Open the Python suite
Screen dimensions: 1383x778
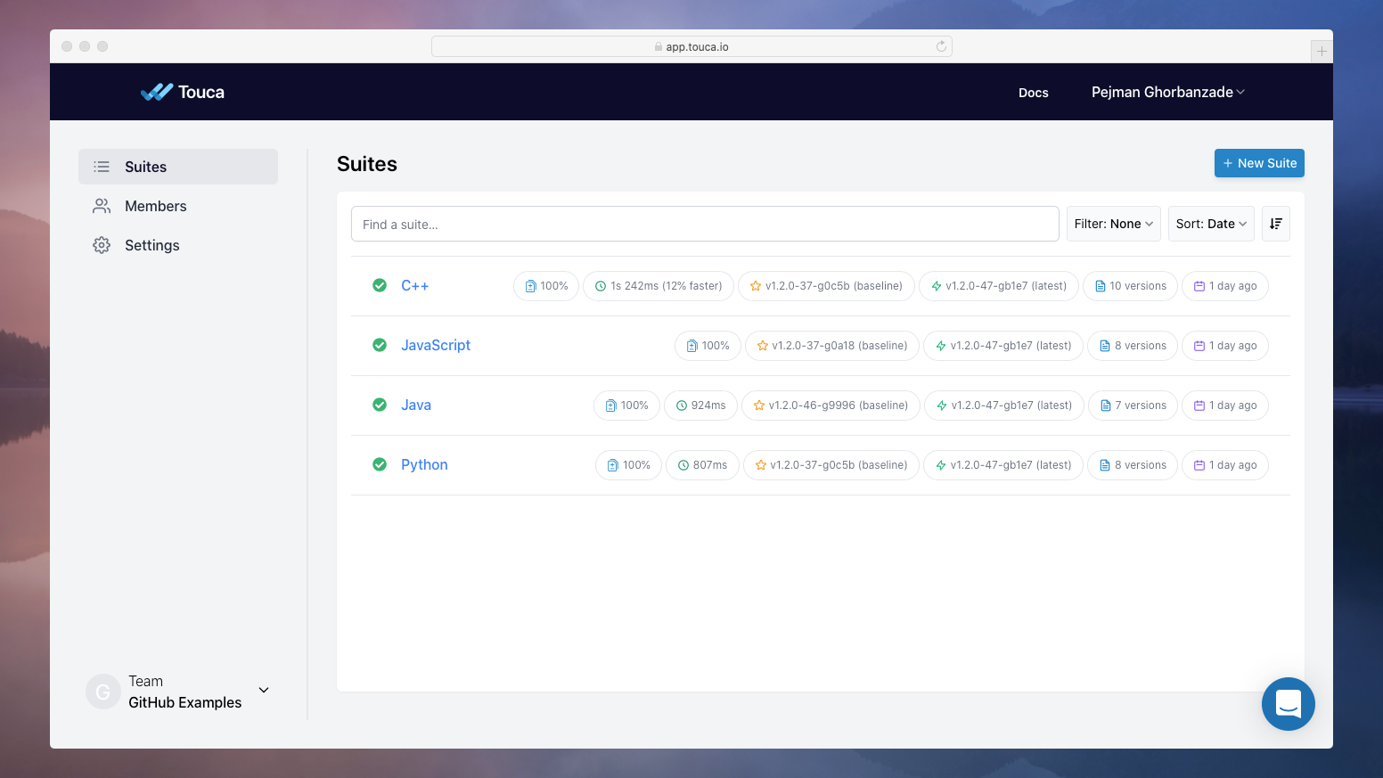click(424, 464)
